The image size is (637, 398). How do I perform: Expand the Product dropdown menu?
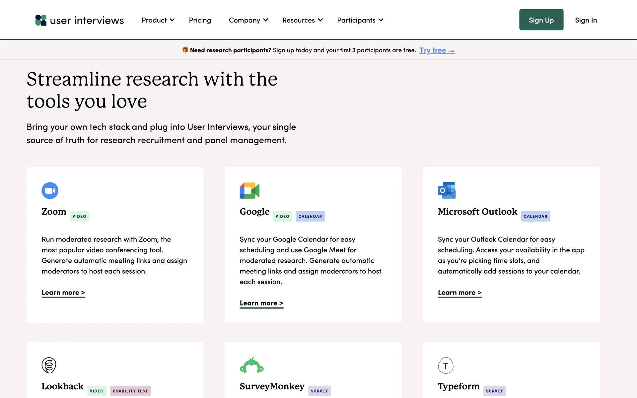(158, 20)
